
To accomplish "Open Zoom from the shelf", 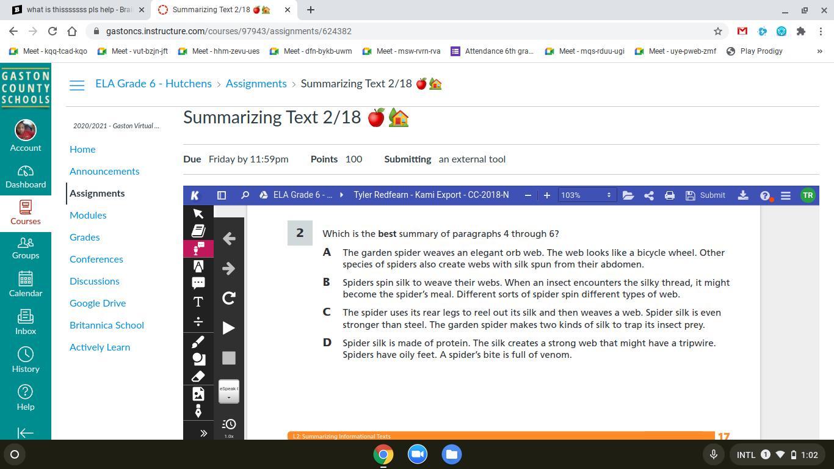I will point(418,454).
